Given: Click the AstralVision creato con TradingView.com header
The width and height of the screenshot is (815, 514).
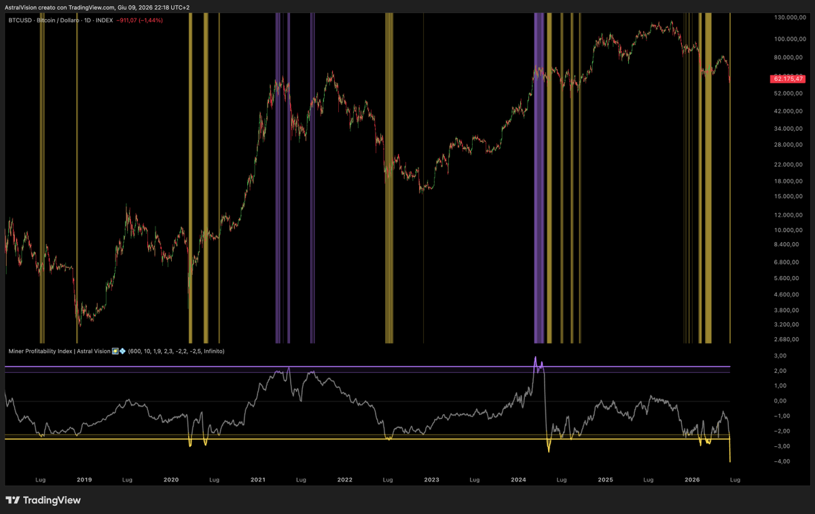Looking at the screenshot, I should (x=60, y=7).
